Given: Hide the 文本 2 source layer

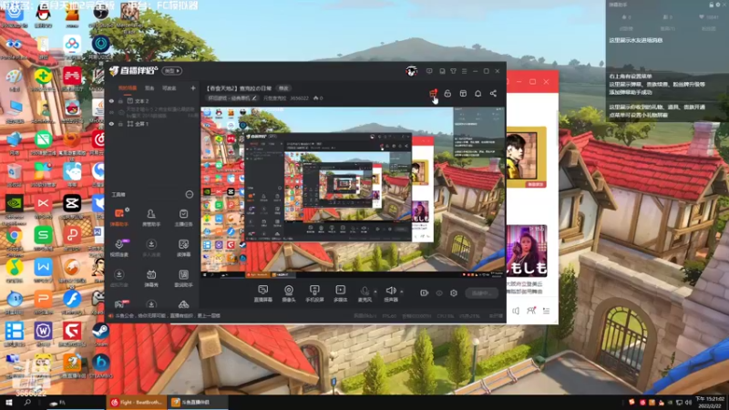Looking at the screenshot, I should point(111,101).
